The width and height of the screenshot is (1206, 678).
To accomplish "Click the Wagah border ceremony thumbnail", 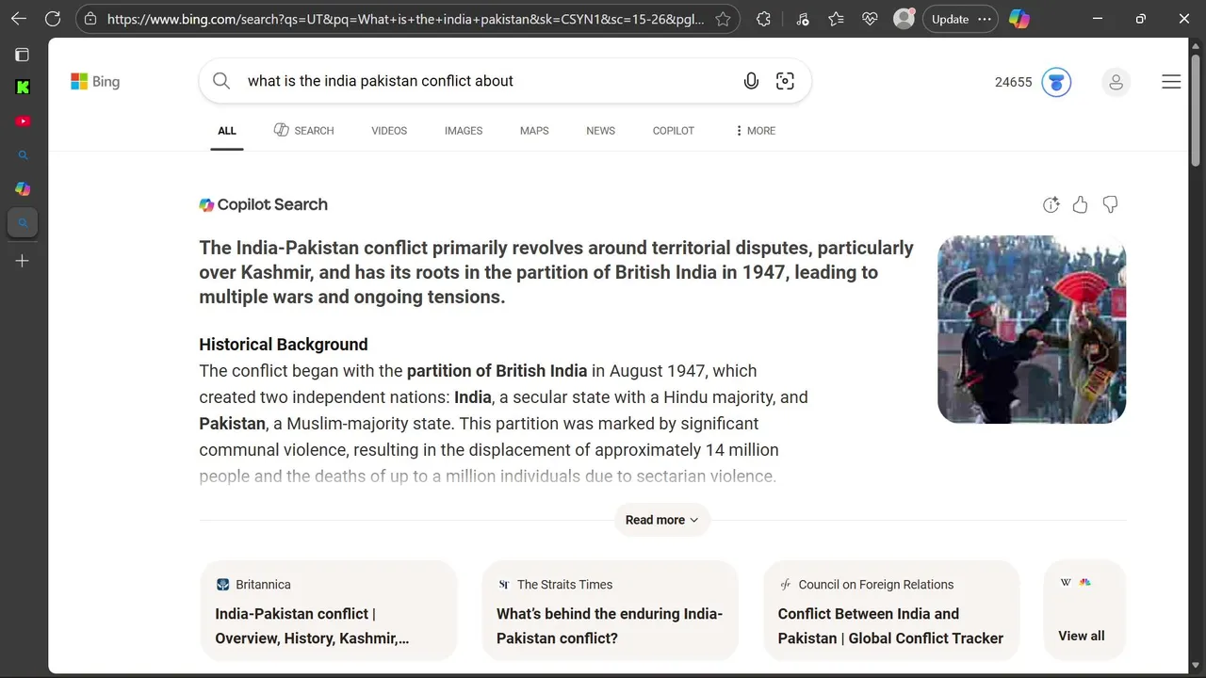I will 1032,329.
